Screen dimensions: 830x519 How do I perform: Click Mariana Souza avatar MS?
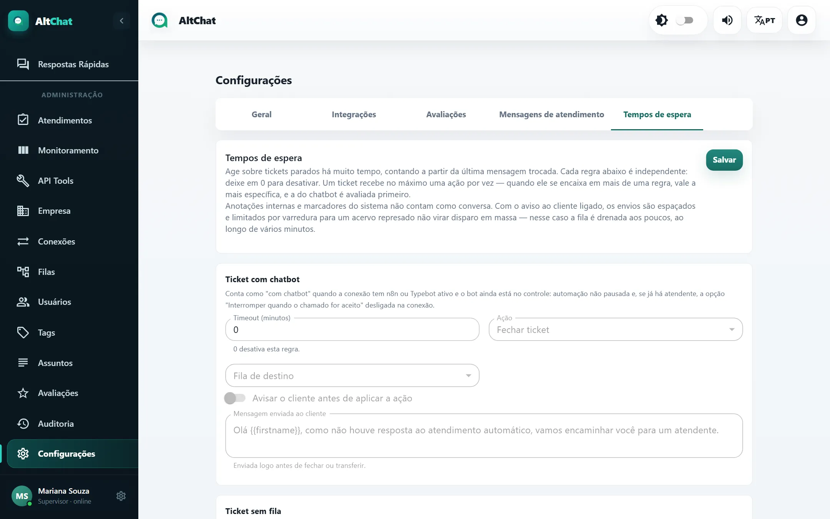pos(22,496)
